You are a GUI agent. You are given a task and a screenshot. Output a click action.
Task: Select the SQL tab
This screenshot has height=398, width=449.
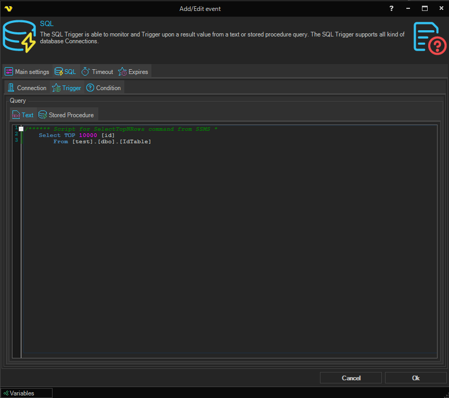pos(66,72)
